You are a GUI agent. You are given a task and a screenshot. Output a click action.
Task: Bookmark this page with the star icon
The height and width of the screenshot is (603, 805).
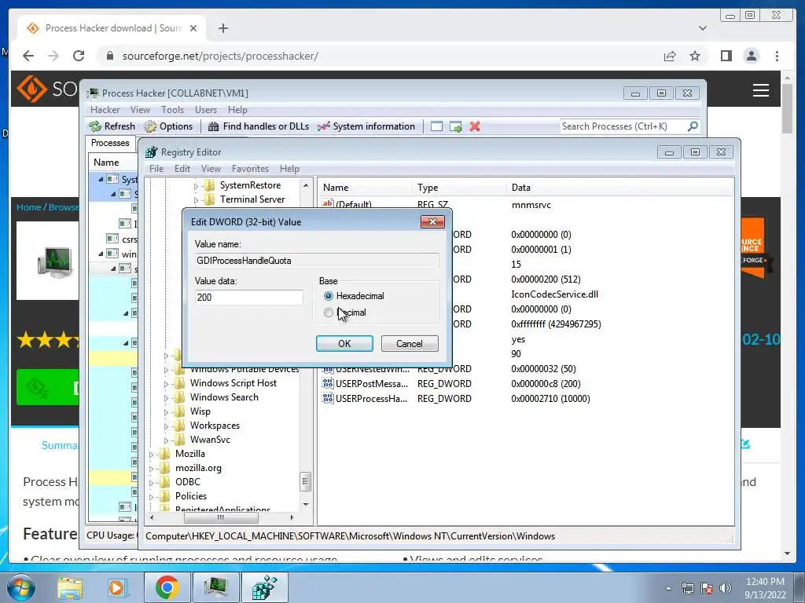695,56
